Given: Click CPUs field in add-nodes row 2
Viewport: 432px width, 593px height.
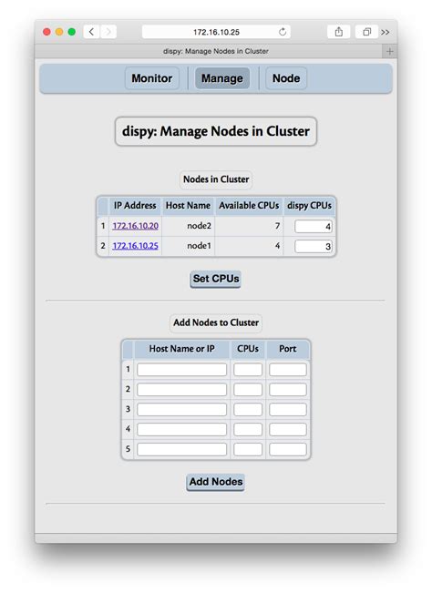Looking at the screenshot, I should (x=248, y=390).
